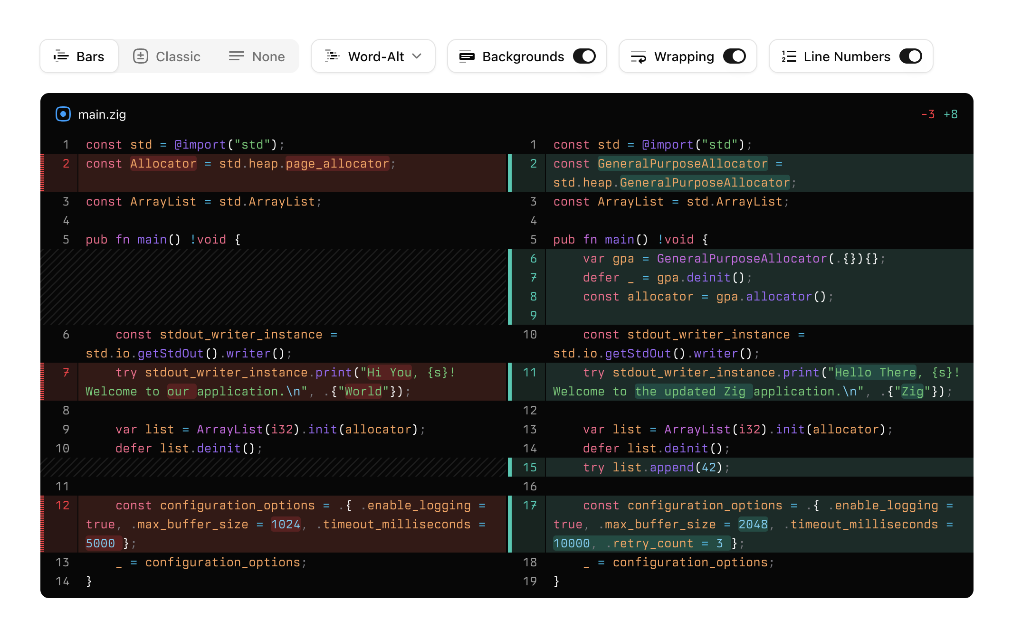Click the main.zig file name

click(102, 114)
